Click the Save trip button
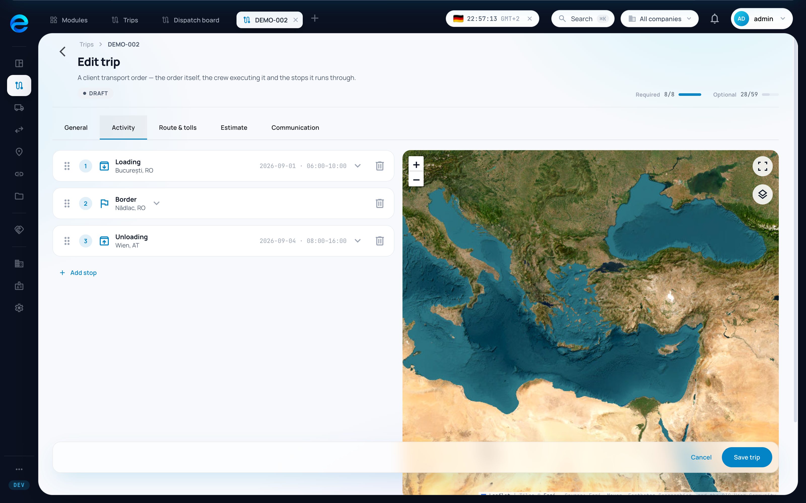Image resolution: width=806 pixels, height=503 pixels. (x=747, y=457)
